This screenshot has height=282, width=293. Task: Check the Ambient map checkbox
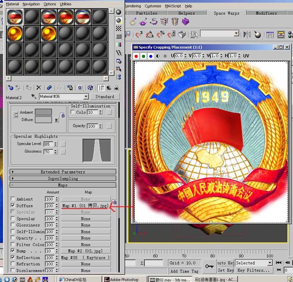(x=13, y=199)
